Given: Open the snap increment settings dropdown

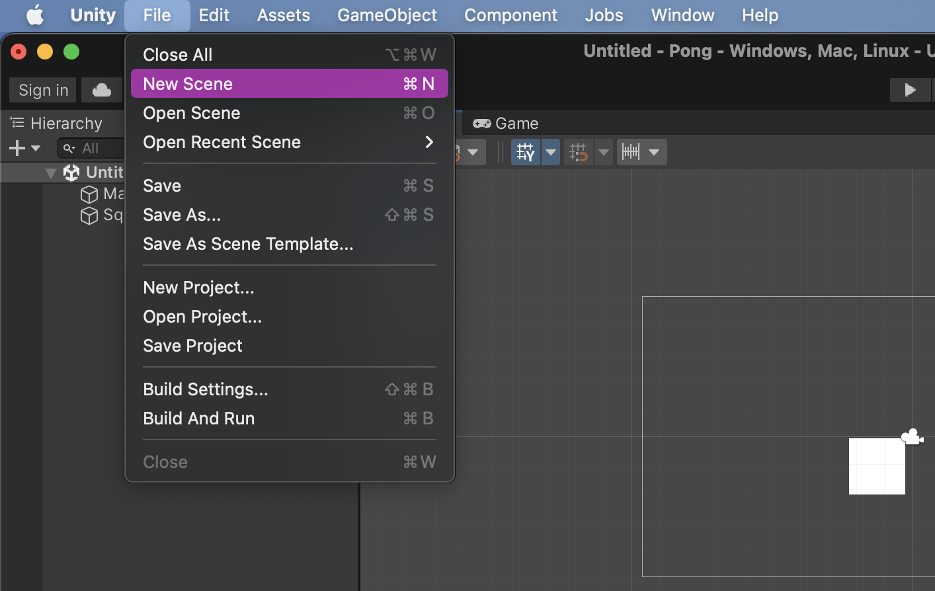Looking at the screenshot, I should pyautogui.click(x=654, y=152).
